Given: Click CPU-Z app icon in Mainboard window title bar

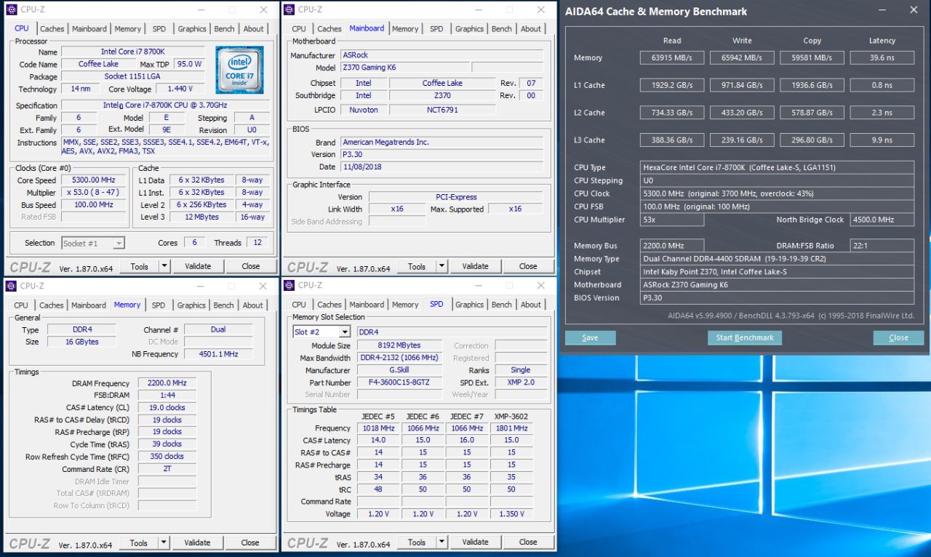Looking at the screenshot, I should pyautogui.click(x=289, y=9).
